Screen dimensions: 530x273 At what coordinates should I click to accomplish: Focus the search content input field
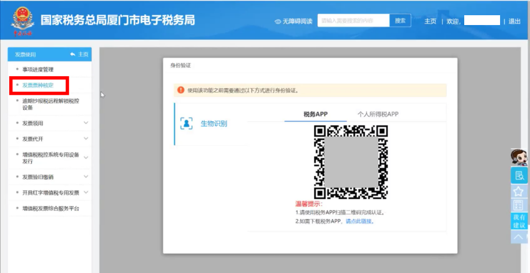[x=353, y=20]
